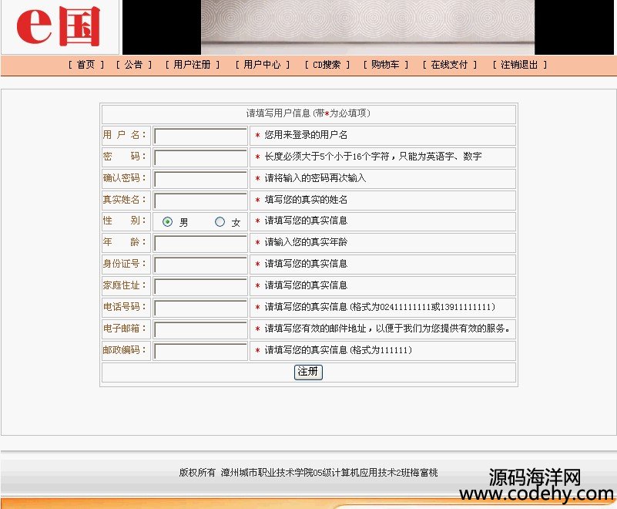Screen dimensions: 617x509
Task: Click hint with postal format 111111
Action: (x=338, y=350)
